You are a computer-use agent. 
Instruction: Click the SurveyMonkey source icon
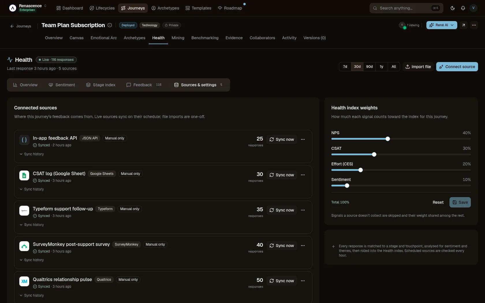pos(24,246)
